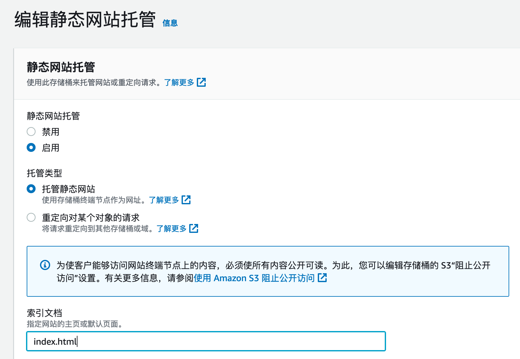Select the 启用 radio button

[x=31, y=147]
